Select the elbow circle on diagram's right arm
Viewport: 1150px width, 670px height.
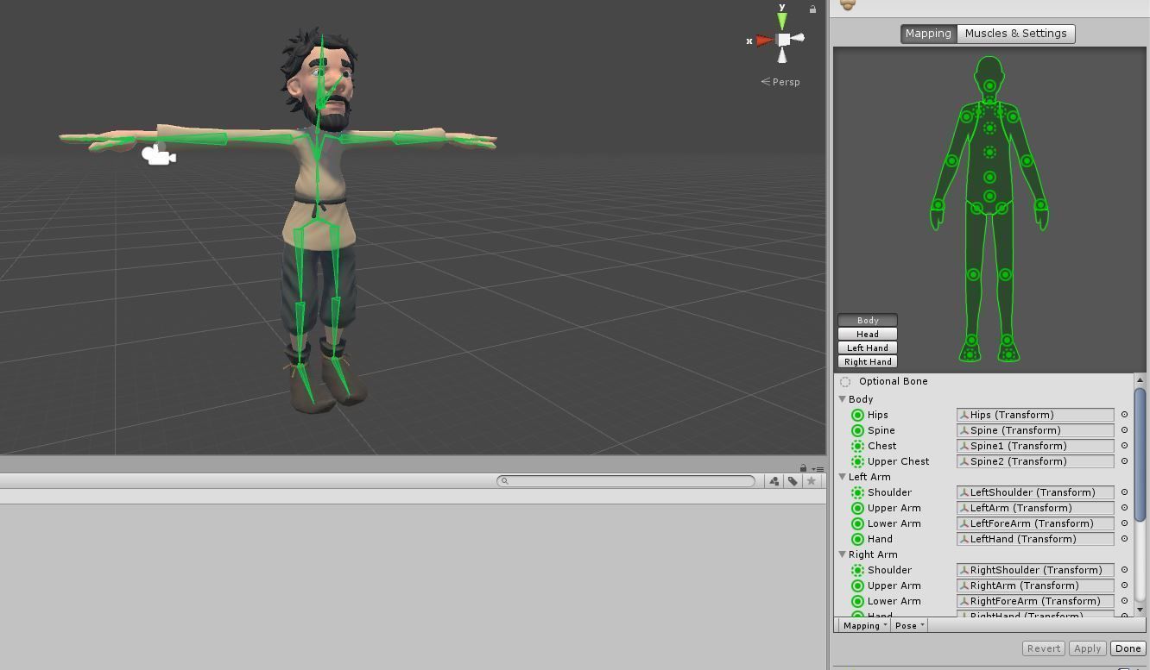(1027, 160)
